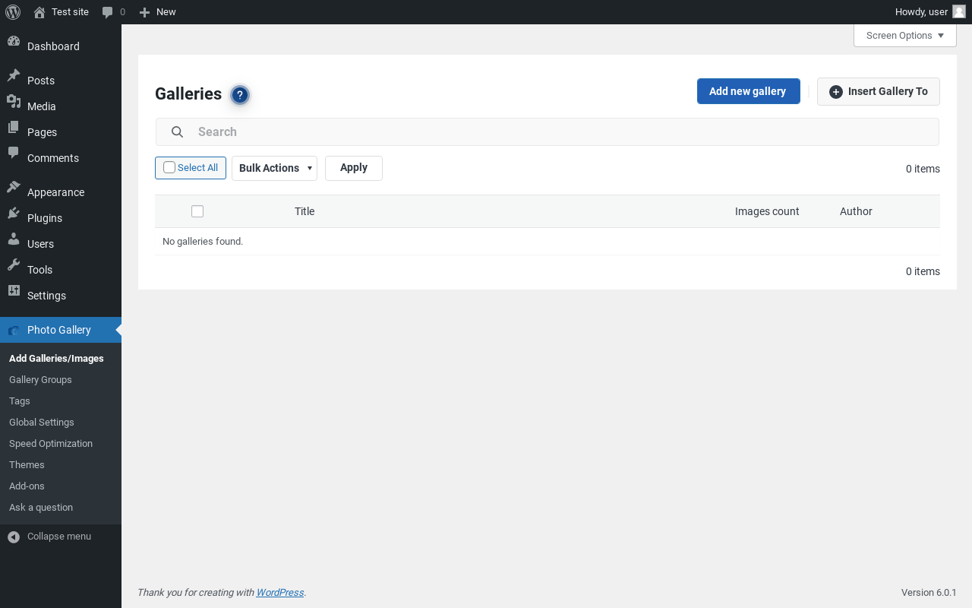The image size is (972, 608).
Task: Check the Select All checkbox
Action: pyautogui.click(x=169, y=168)
